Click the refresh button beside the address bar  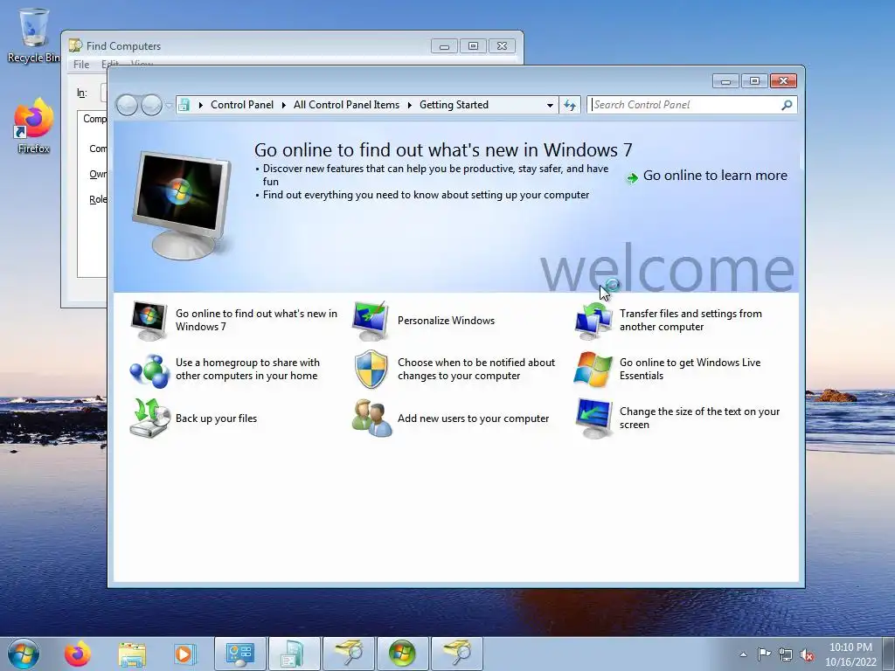point(570,105)
